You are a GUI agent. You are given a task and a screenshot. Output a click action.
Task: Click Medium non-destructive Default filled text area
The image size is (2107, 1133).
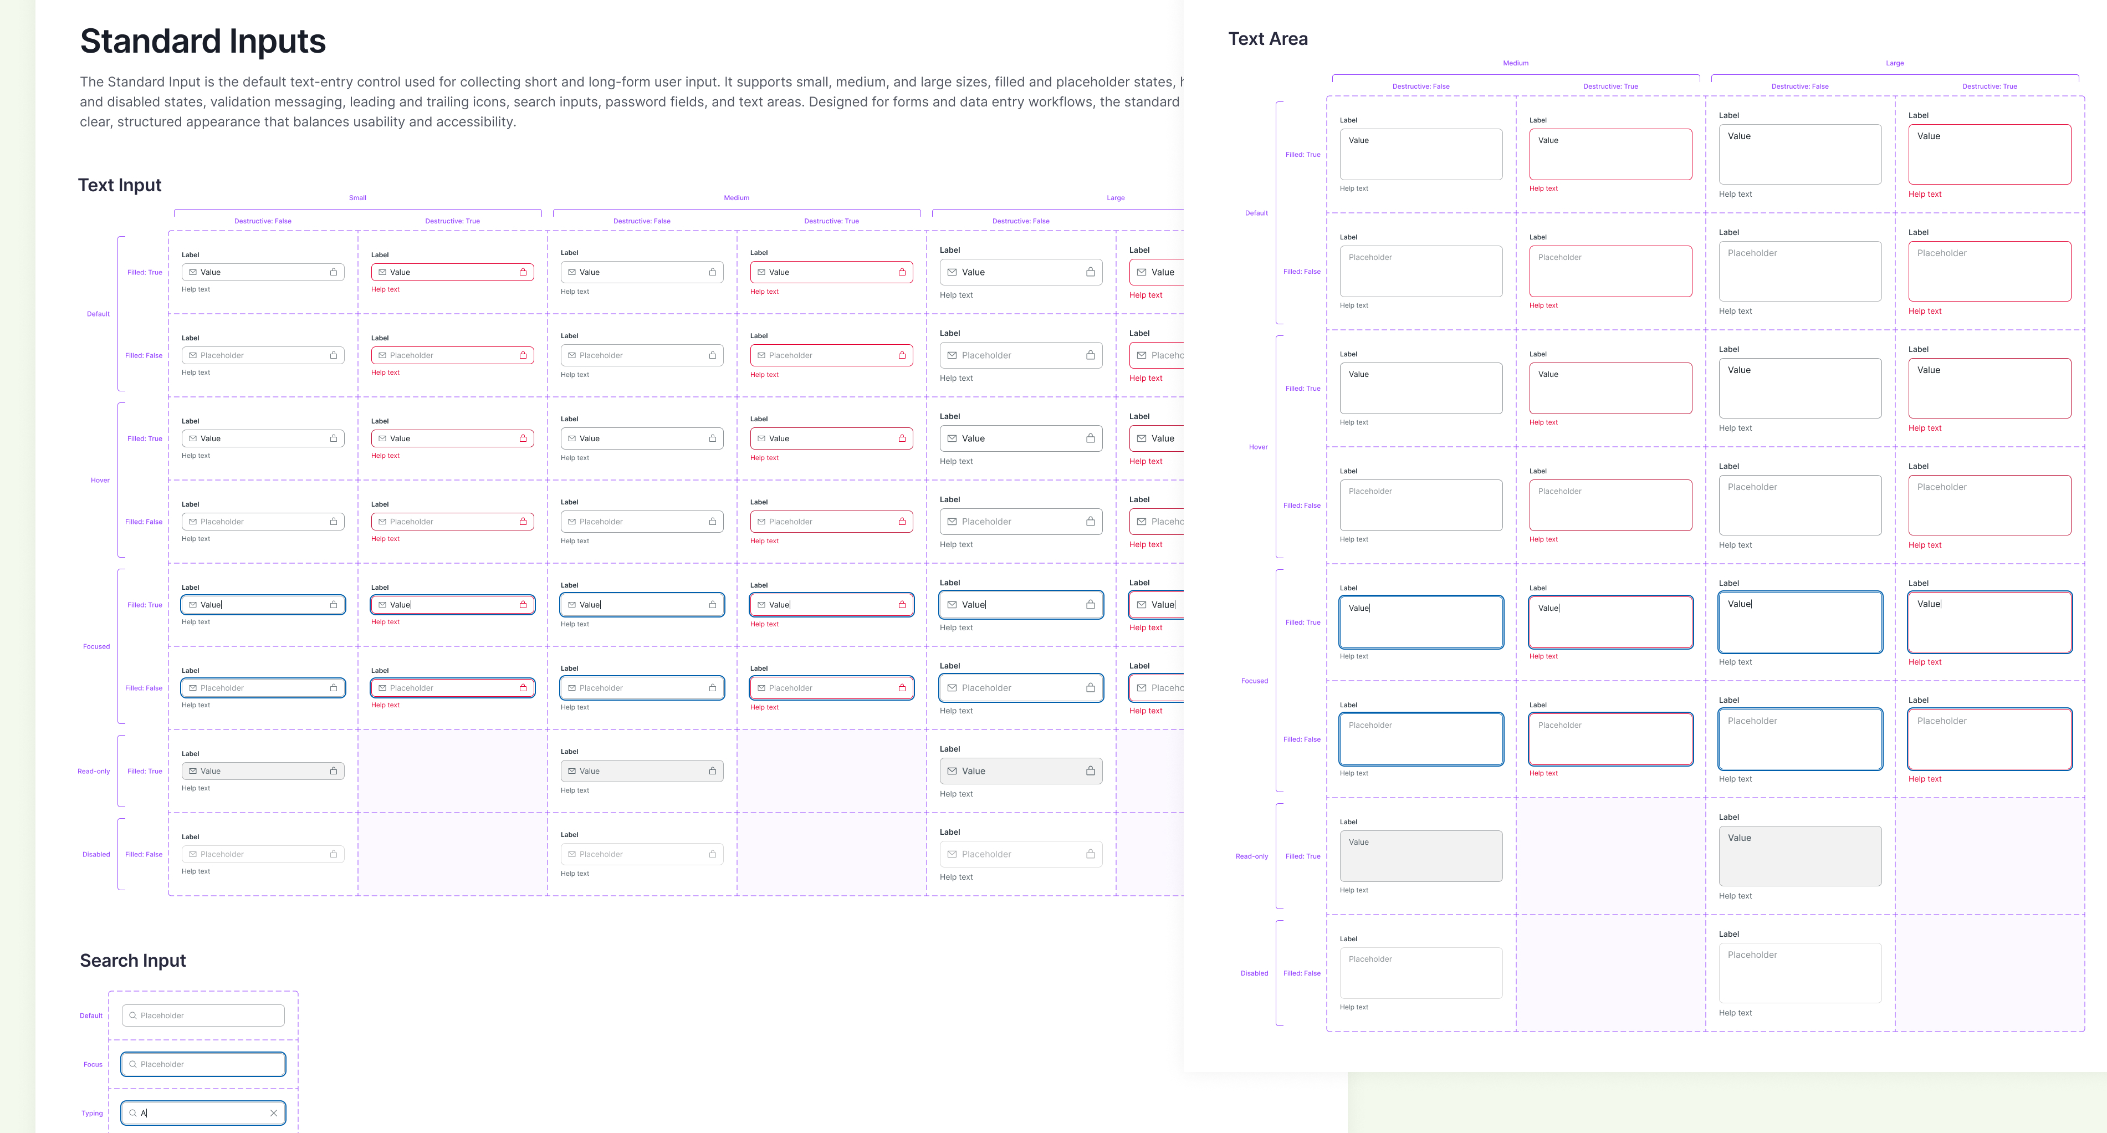click(x=1421, y=155)
